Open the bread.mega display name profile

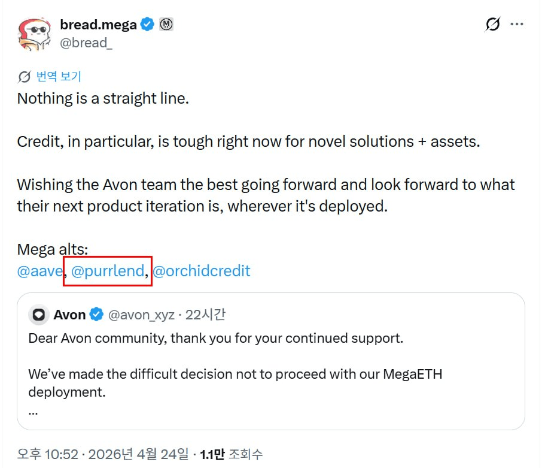[x=98, y=25]
